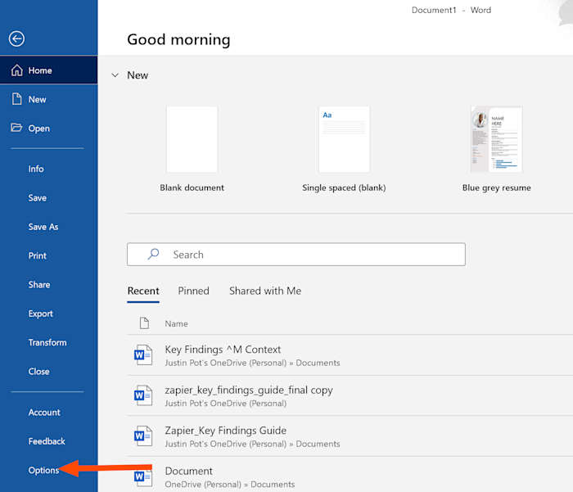Click Word icon beside Key Findings ^M Context
573x492 pixels.
(143, 355)
